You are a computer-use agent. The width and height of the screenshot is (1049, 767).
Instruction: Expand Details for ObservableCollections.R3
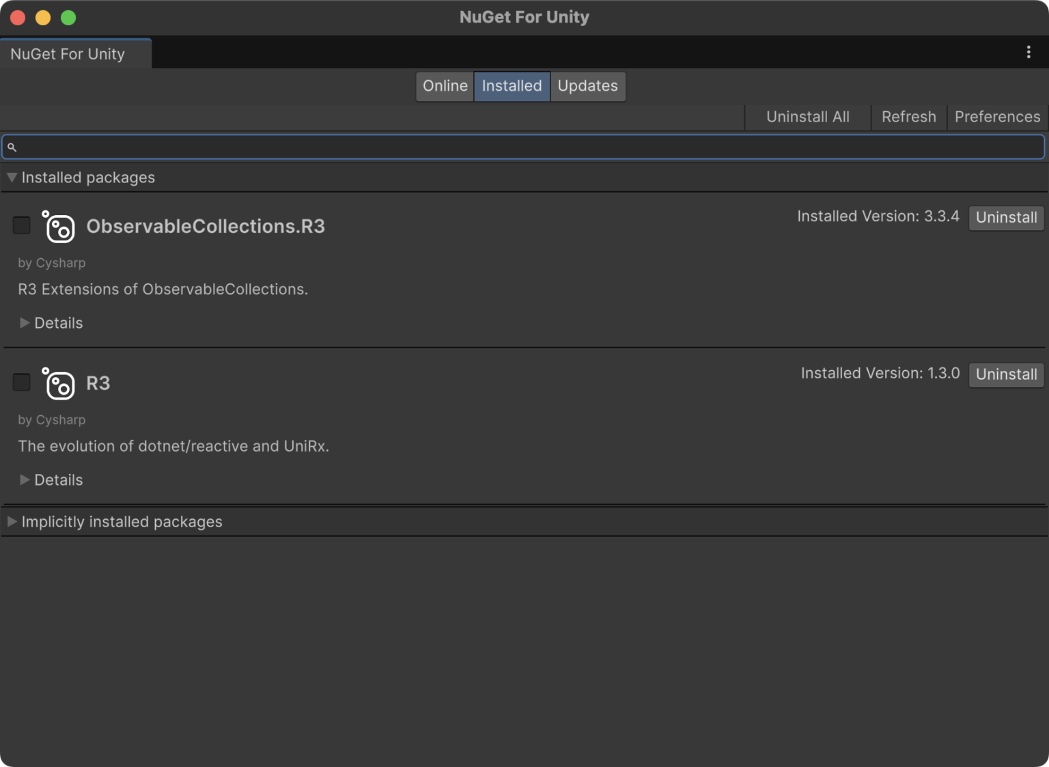(x=25, y=322)
